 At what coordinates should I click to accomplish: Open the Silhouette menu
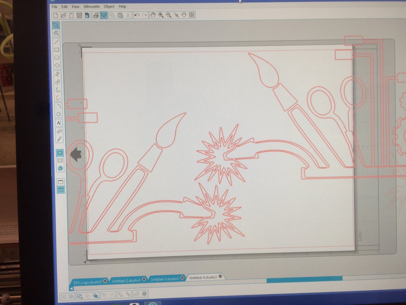[91, 6]
